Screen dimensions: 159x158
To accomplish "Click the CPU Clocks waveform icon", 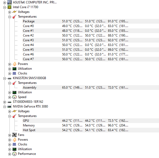I will tap(14, 73).
